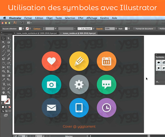Choose the Hand tool

click(4, 92)
